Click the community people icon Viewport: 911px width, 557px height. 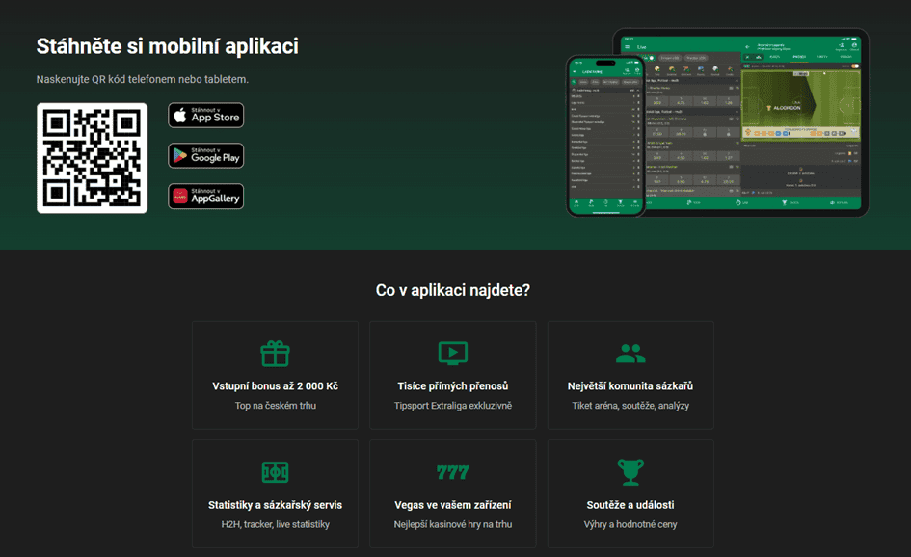630,353
